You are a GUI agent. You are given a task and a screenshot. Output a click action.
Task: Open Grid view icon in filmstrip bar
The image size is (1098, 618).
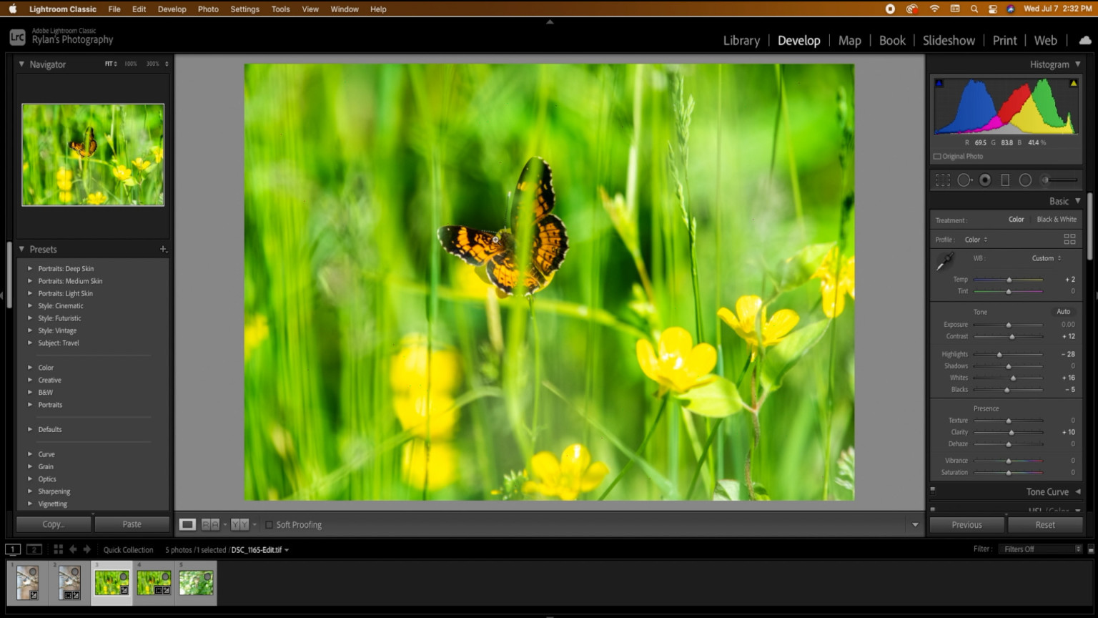tap(58, 549)
